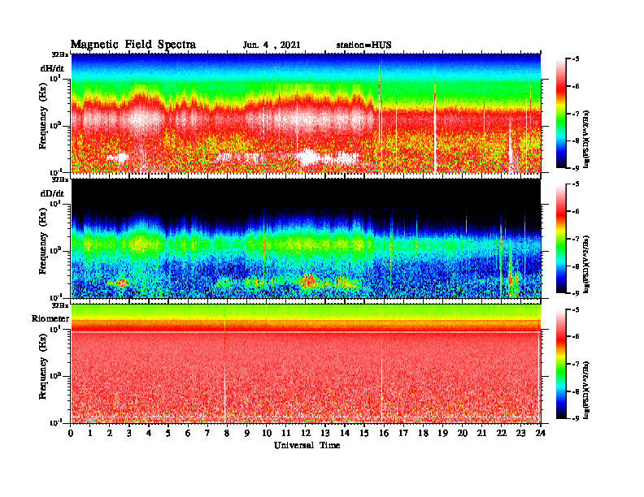The width and height of the screenshot is (644, 497).
Task: Click the "-5" tick on dH/dt colorbar
Action: (x=576, y=59)
